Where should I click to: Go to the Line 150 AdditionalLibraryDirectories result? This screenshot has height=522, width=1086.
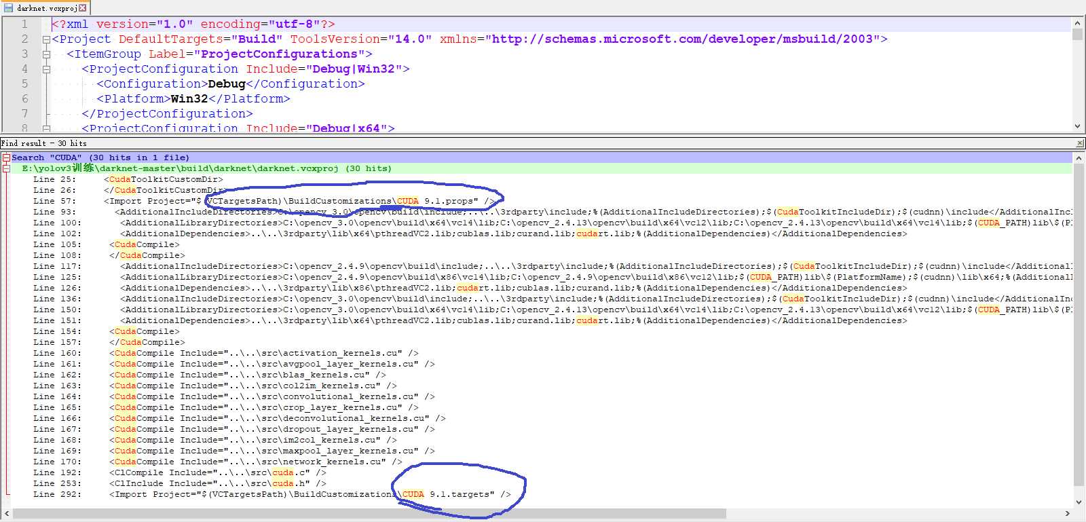pyautogui.click(x=553, y=310)
